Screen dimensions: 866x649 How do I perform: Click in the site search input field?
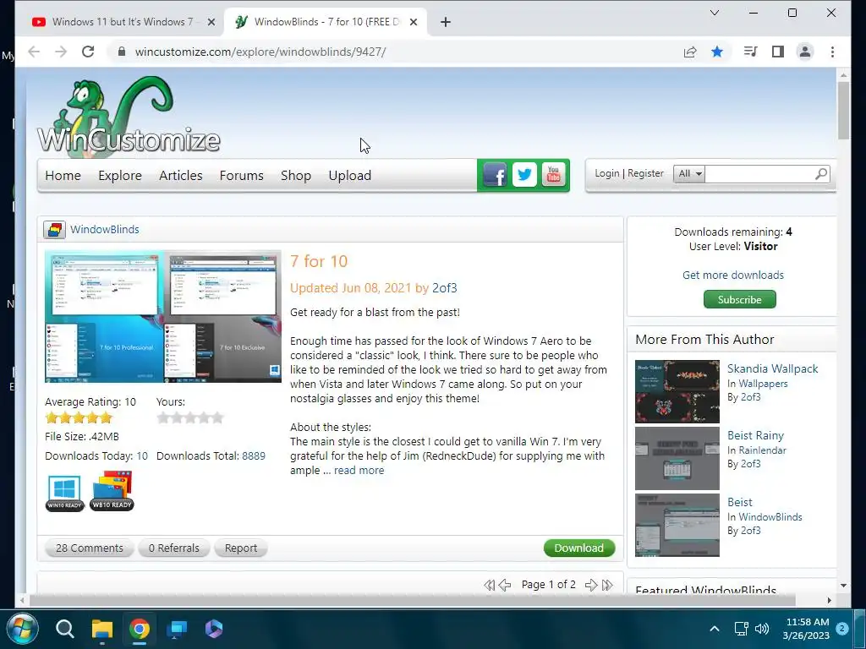click(x=759, y=174)
